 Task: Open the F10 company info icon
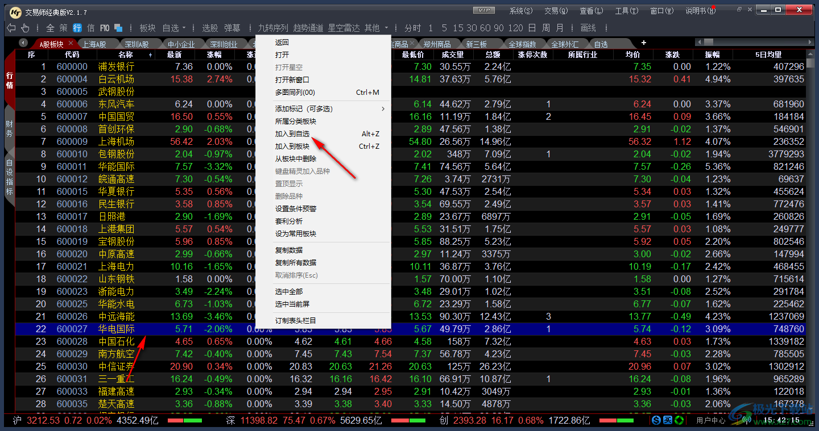coord(105,28)
